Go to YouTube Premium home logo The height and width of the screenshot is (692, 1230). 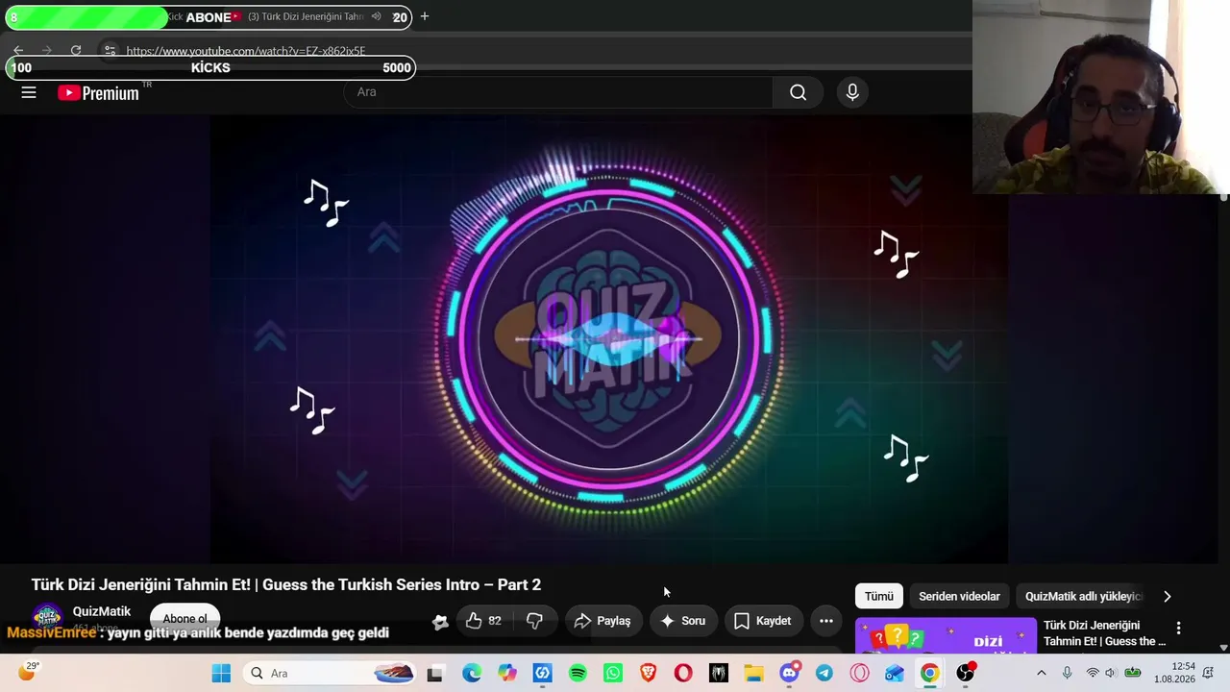point(98,93)
